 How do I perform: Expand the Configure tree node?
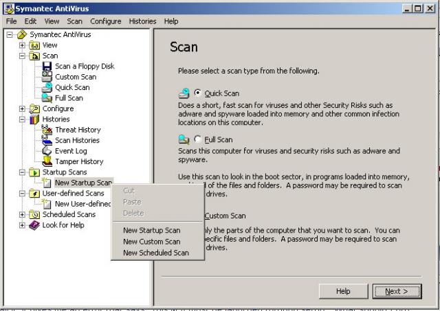[22, 108]
